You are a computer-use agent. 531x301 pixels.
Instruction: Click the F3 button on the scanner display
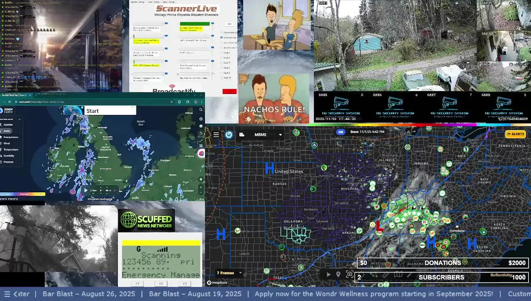coord(185,284)
